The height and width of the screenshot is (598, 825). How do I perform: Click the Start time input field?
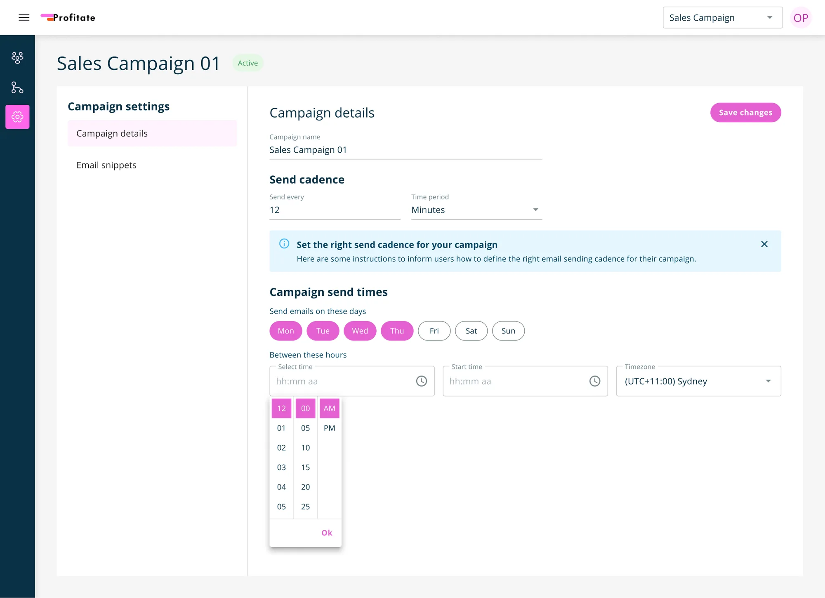click(525, 381)
